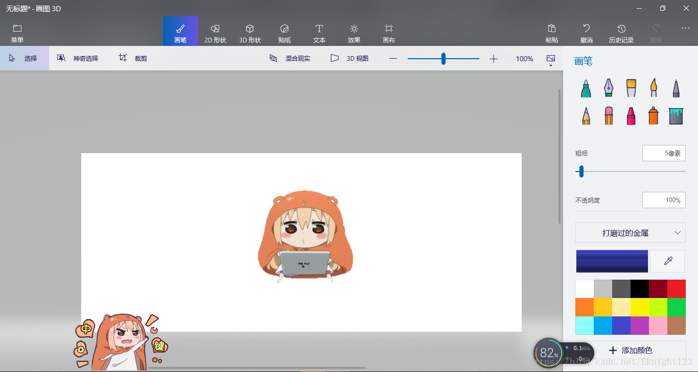The height and width of the screenshot is (372, 698).
Task: Choose the pale yellow color swatch
Action: (x=621, y=307)
